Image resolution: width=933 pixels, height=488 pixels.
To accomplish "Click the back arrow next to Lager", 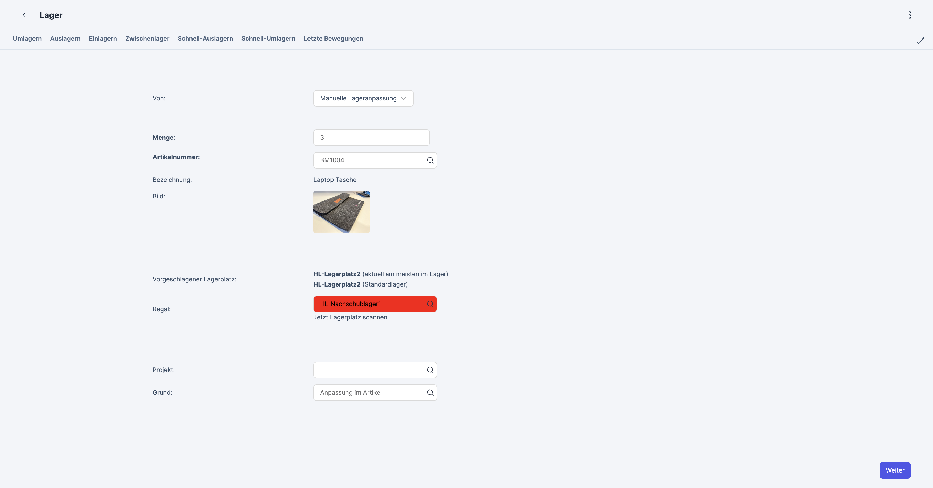I will (24, 15).
